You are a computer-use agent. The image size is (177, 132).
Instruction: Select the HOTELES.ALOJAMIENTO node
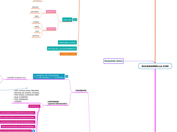[x=62, y=48]
